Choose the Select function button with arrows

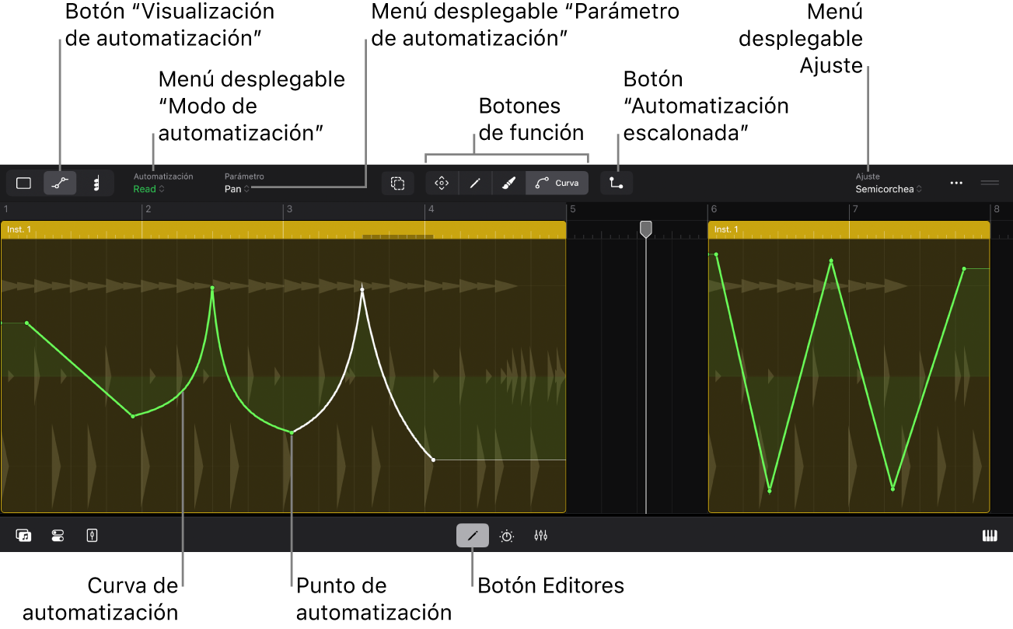pyautogui.click(x=442, y=183)
